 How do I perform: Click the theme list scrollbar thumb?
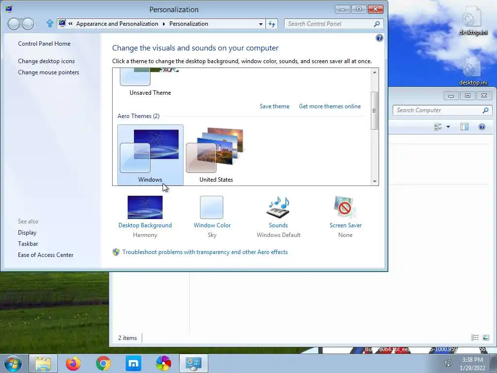click(x=375, y=111)
